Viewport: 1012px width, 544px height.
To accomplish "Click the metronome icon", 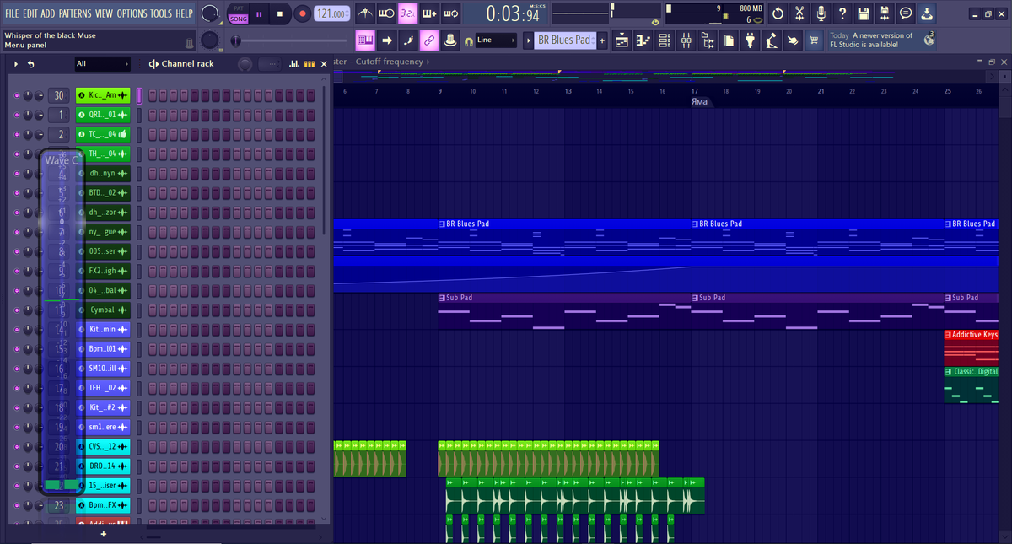I will pyautogui.click(x=367, y=13).
